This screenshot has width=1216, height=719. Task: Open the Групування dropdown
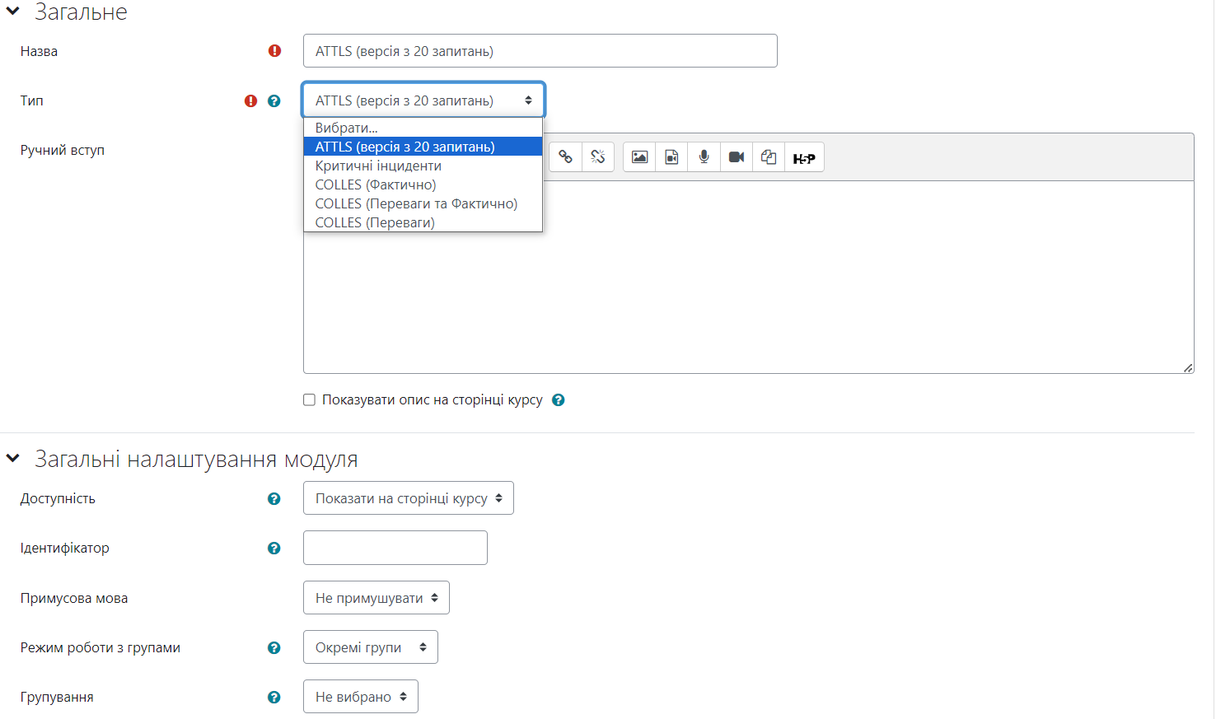point(361,697)
